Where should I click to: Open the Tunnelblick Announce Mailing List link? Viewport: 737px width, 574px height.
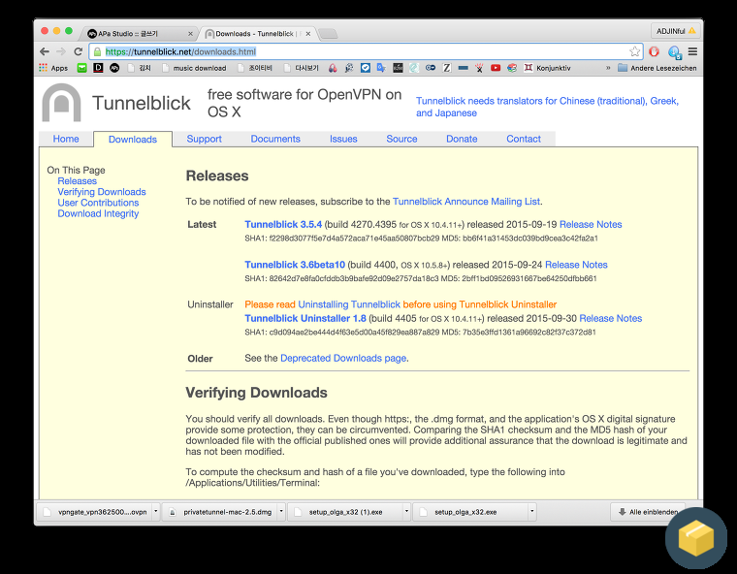point(466,202)
